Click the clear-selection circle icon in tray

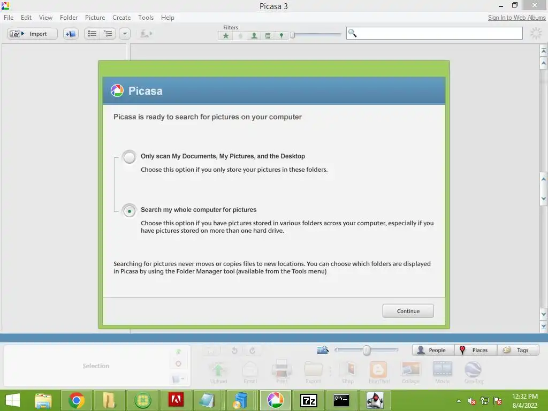pos(178,364)
